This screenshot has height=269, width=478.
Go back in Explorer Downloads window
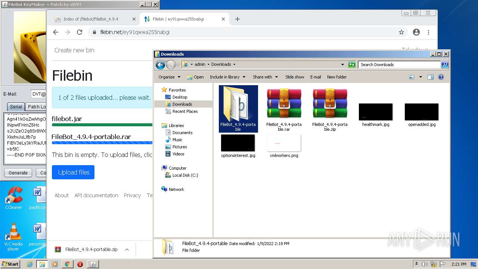160,65
